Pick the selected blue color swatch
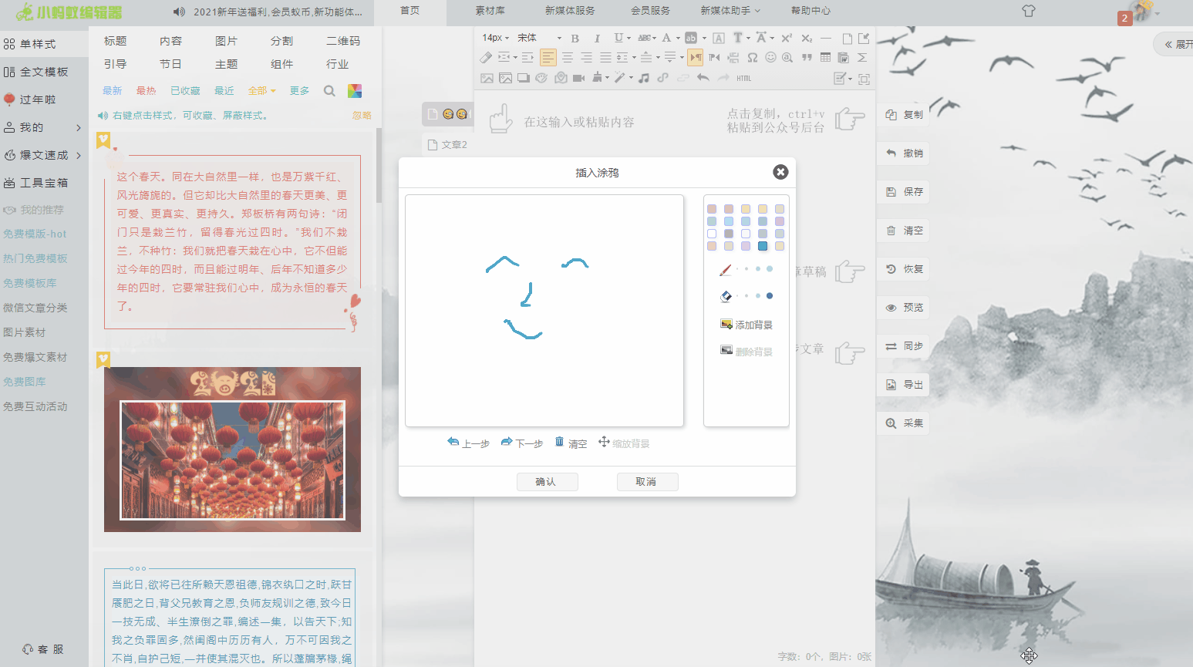The image size is (1193, 667). tap(762, 246)
